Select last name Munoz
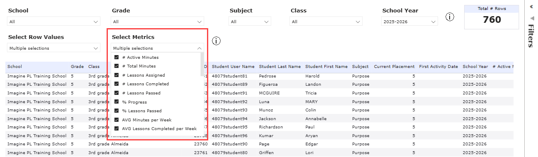The width and height of the screenshot is (538, 157). (x=266, y=110)
